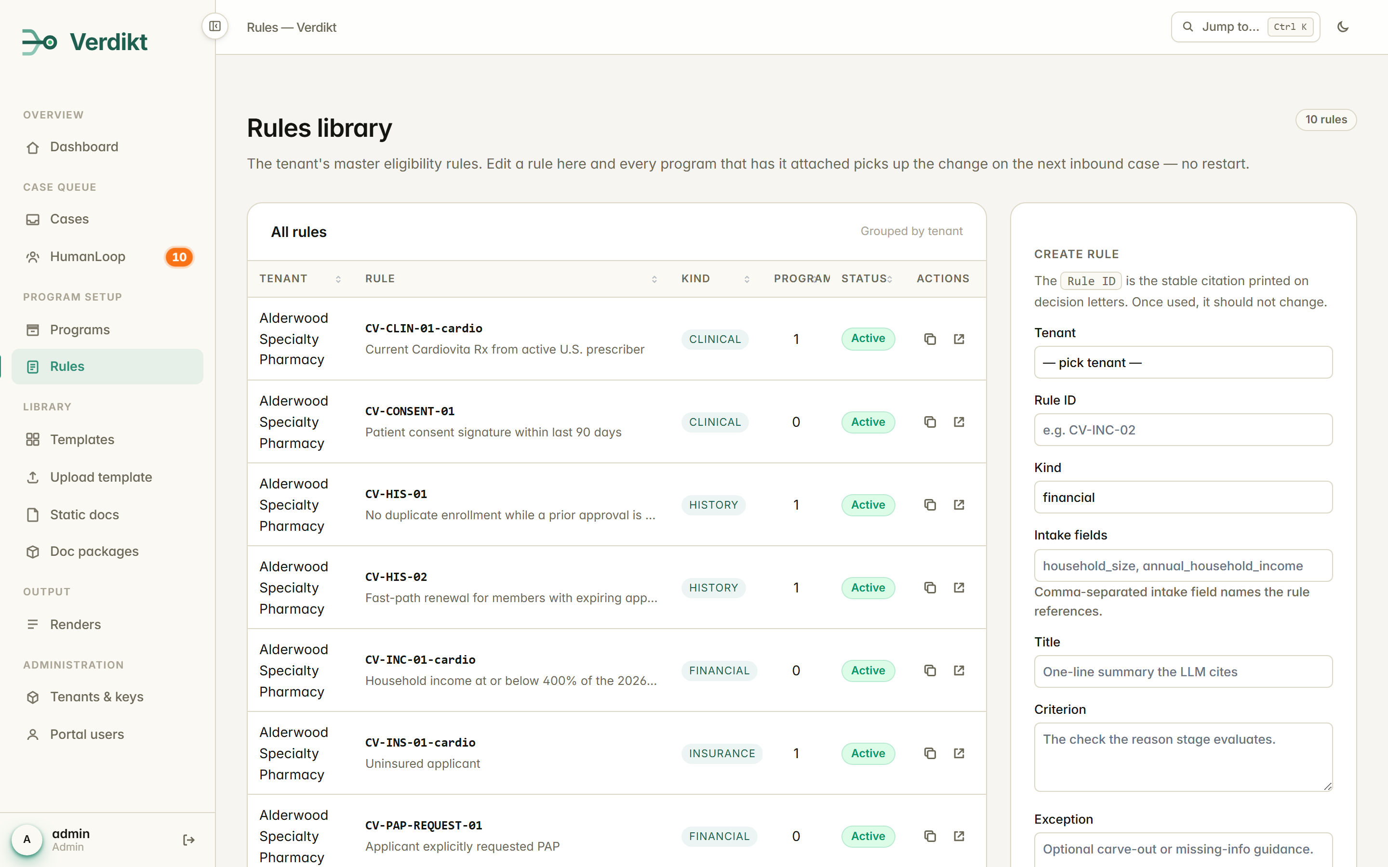Open Upload template page
The image size is (1388, 867).
(x=107, y=477)
